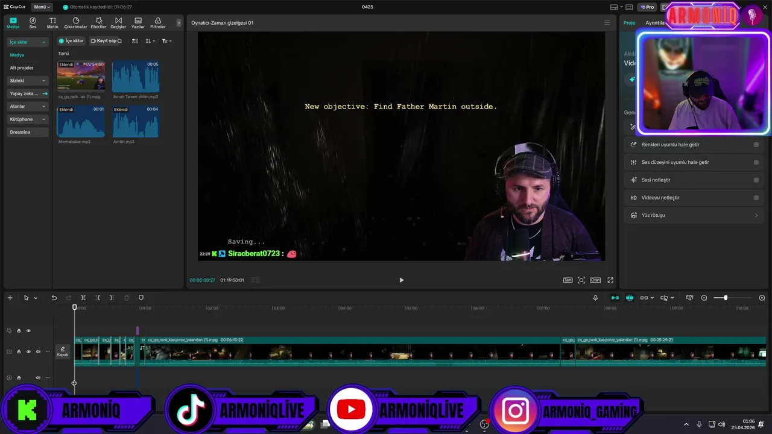Click the add track plus icon

point(10,298)
